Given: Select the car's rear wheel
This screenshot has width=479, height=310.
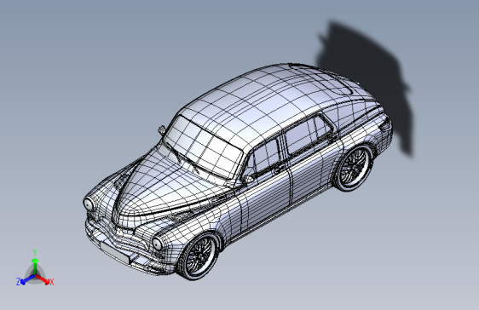Looking at the screenshot, I should pos(354,169).
